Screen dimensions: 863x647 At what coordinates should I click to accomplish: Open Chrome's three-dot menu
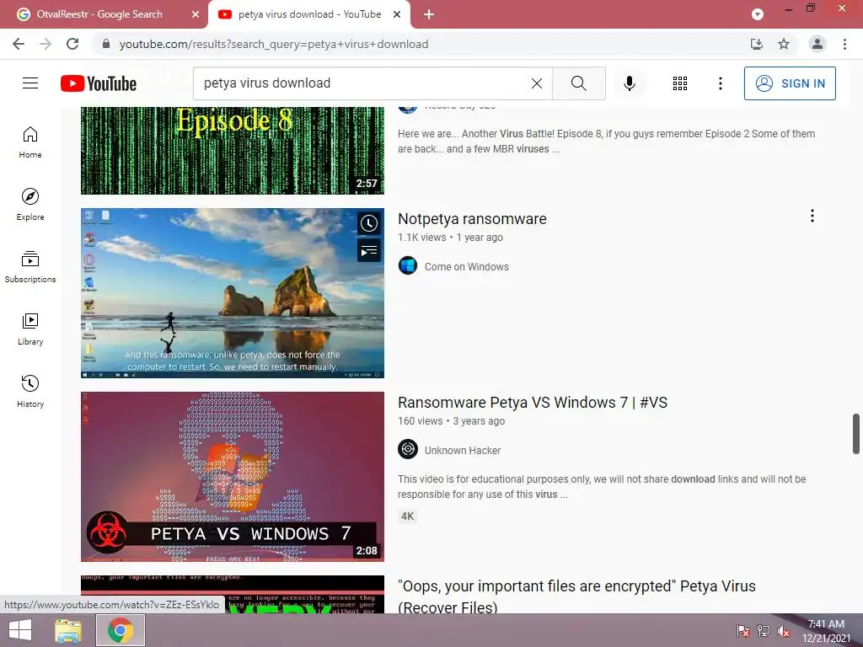(844, 44)
